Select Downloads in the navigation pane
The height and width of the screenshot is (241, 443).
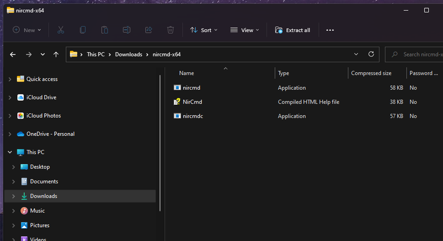(x=43, y=196)
